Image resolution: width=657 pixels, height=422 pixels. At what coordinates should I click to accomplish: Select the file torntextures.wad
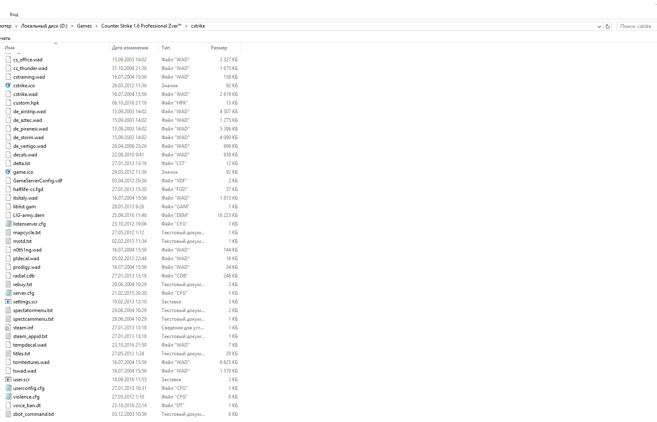click(x=31, y=362)
